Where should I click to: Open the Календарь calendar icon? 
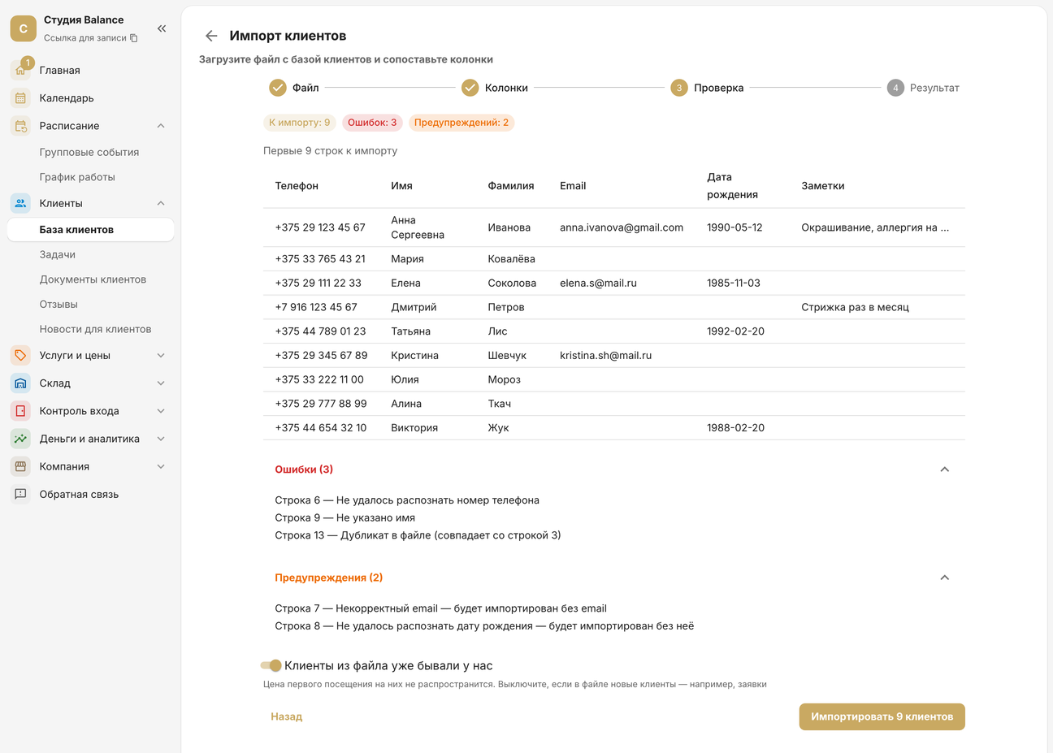(21, 98)
